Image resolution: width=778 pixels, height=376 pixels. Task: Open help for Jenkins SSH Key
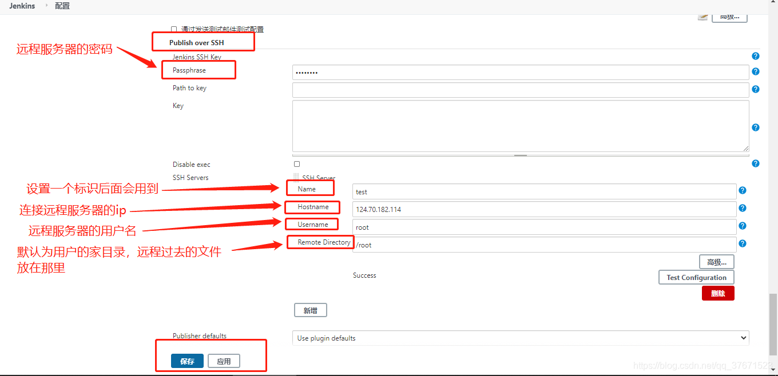pos(756,56)
